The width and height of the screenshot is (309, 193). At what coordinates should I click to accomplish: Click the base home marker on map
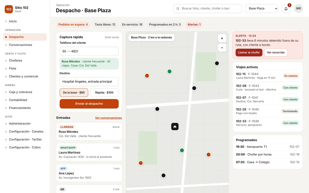(175, 127)
